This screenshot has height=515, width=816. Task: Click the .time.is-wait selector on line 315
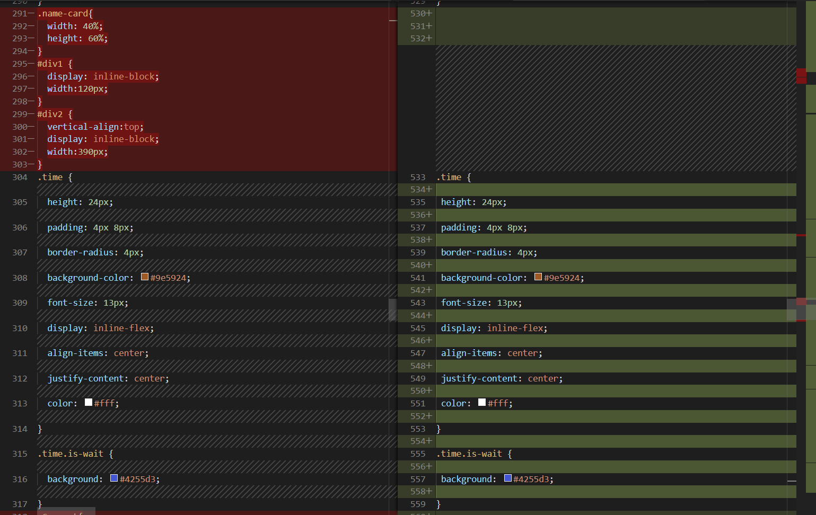(71, 454)
